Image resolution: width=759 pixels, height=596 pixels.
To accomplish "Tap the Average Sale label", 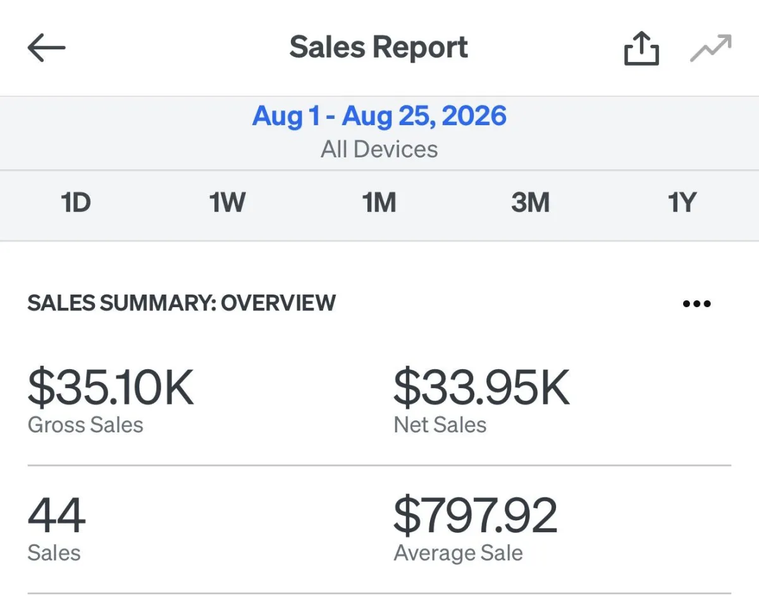I will pyautogui.click(x=459, y=553).
